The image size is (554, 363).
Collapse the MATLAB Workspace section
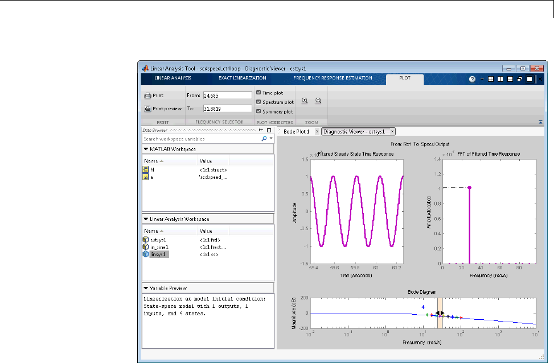(x=146, y=149)
